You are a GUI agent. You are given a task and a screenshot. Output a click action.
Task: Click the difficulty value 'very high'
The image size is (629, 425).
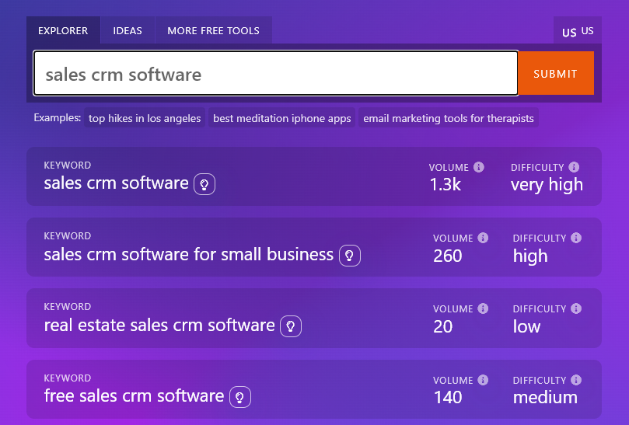tap(547, 185)
